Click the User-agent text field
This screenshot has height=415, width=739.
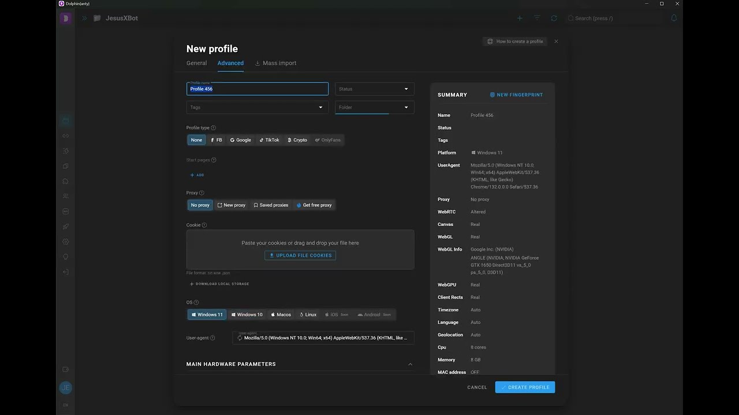(x=323, y=338)
